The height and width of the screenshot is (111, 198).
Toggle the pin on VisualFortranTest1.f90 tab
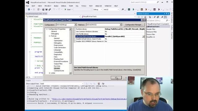coord(44,14)
